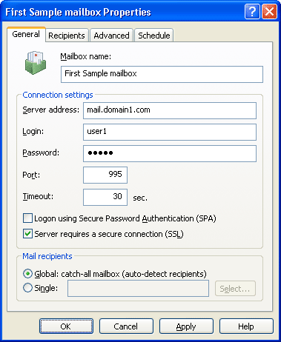Click the Password field
The height and width of the screenshot is (342, 281).
tap(170, 153)
